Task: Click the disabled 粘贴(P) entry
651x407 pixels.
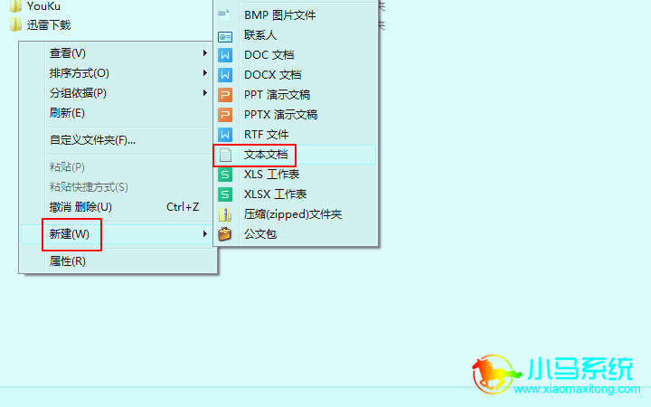Action: pos(117,167)
